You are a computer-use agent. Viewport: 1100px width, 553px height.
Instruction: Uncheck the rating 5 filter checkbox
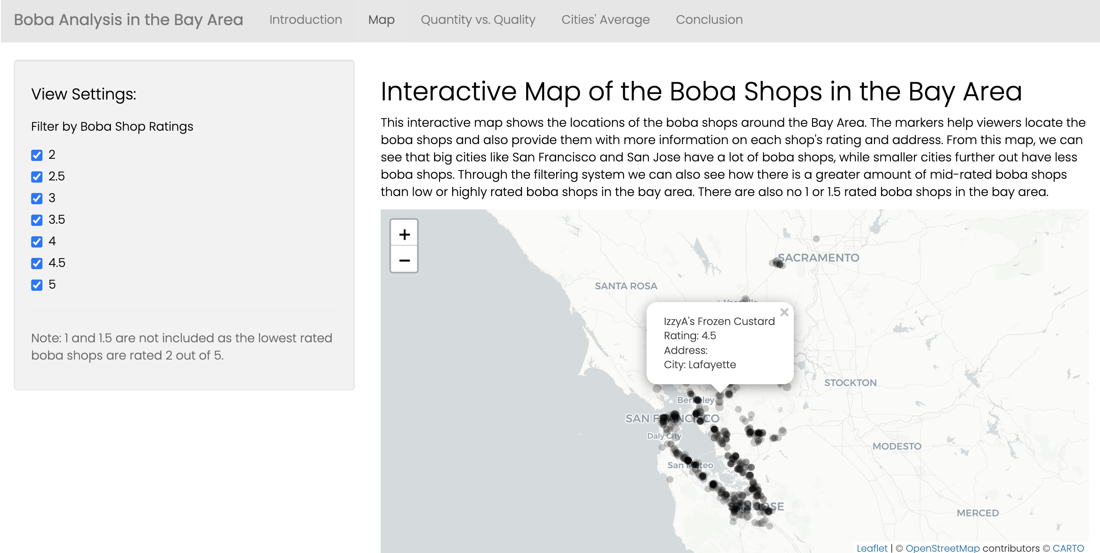pos(37,285)
